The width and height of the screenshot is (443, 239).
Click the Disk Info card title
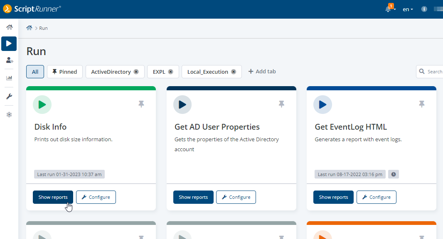tap(50, 127)
